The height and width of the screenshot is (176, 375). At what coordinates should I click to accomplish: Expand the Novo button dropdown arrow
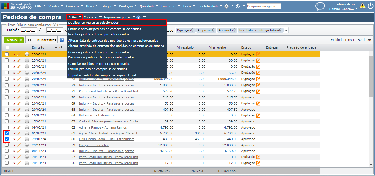[21, 40]
